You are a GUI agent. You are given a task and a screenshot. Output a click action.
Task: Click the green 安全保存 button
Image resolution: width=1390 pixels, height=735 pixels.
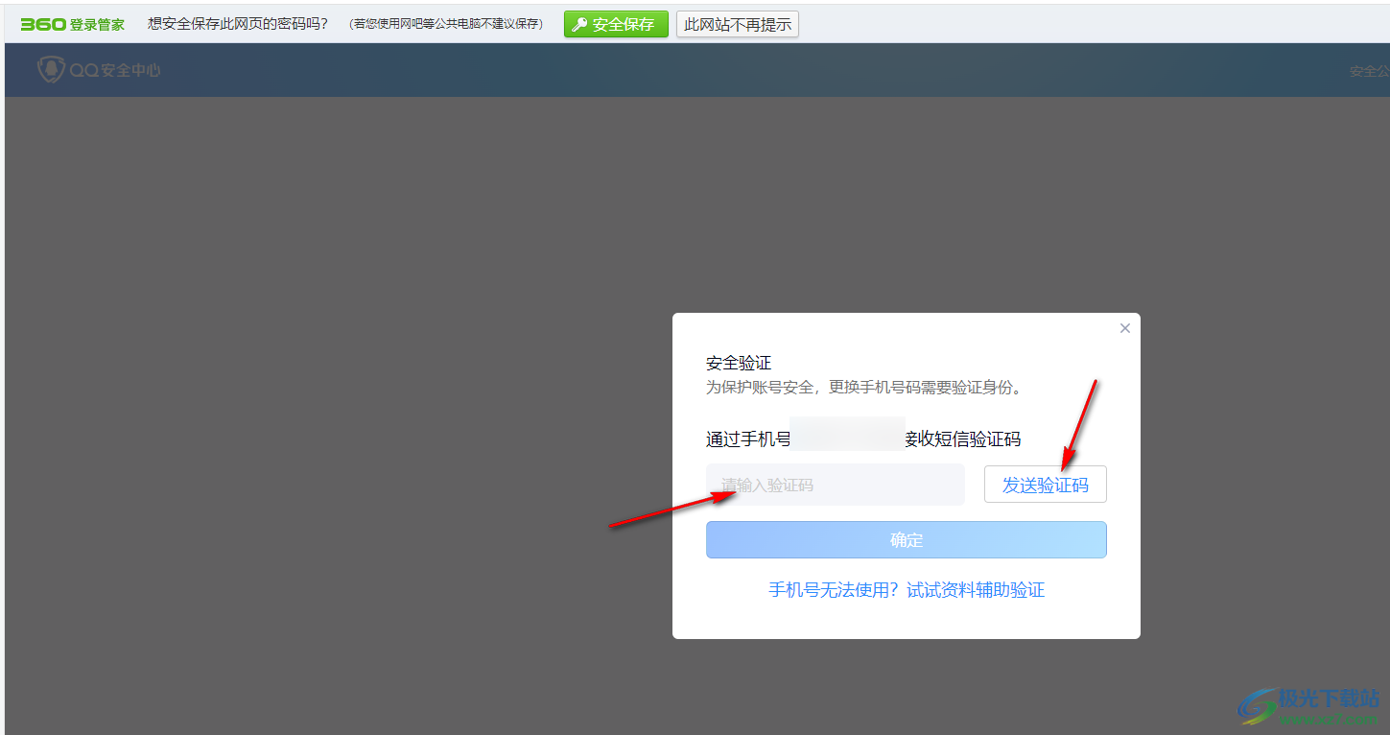pos(616,24)
